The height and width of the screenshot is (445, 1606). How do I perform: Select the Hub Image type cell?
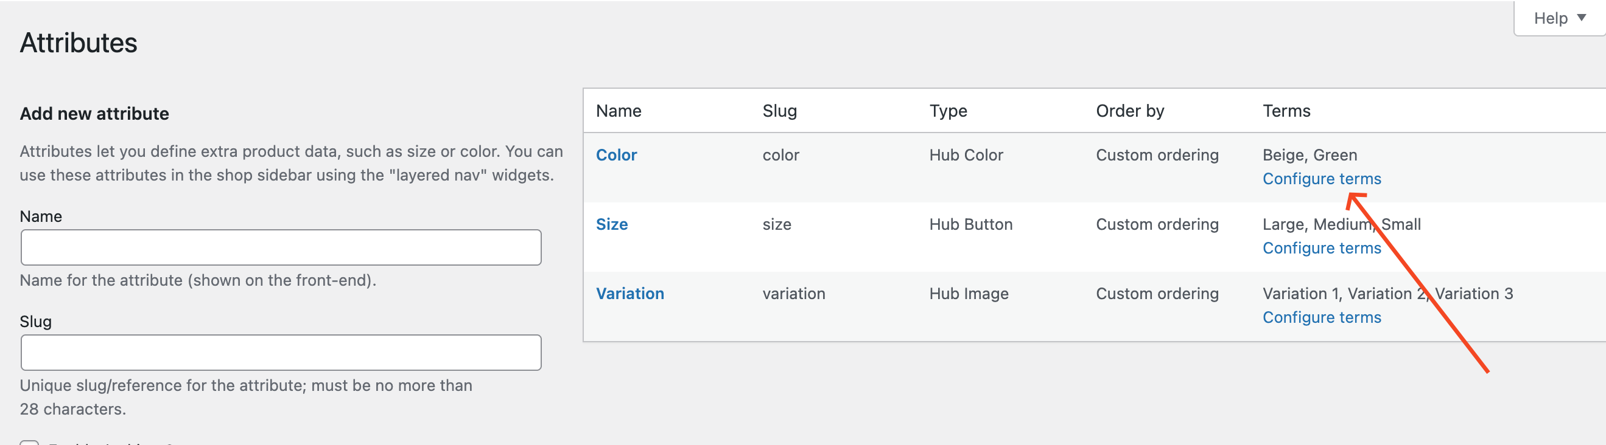[968, 293]
